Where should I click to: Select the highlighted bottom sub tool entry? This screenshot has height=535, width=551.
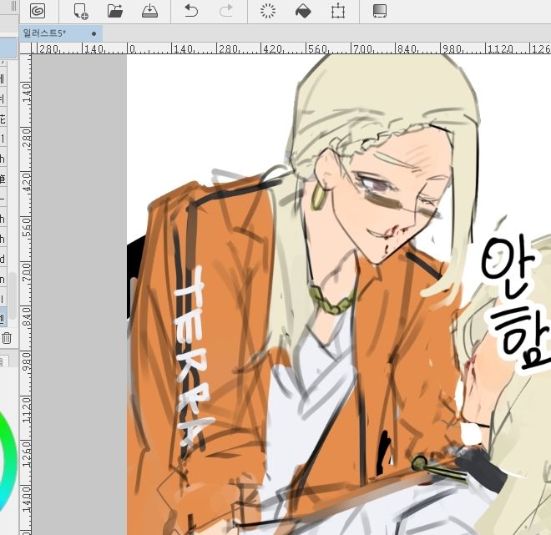pyautogui.click(x=3, y=318)
